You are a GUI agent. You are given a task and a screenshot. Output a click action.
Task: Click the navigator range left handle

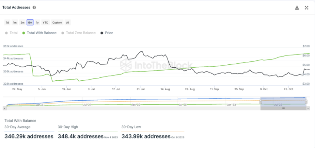[x=261, y=102]
